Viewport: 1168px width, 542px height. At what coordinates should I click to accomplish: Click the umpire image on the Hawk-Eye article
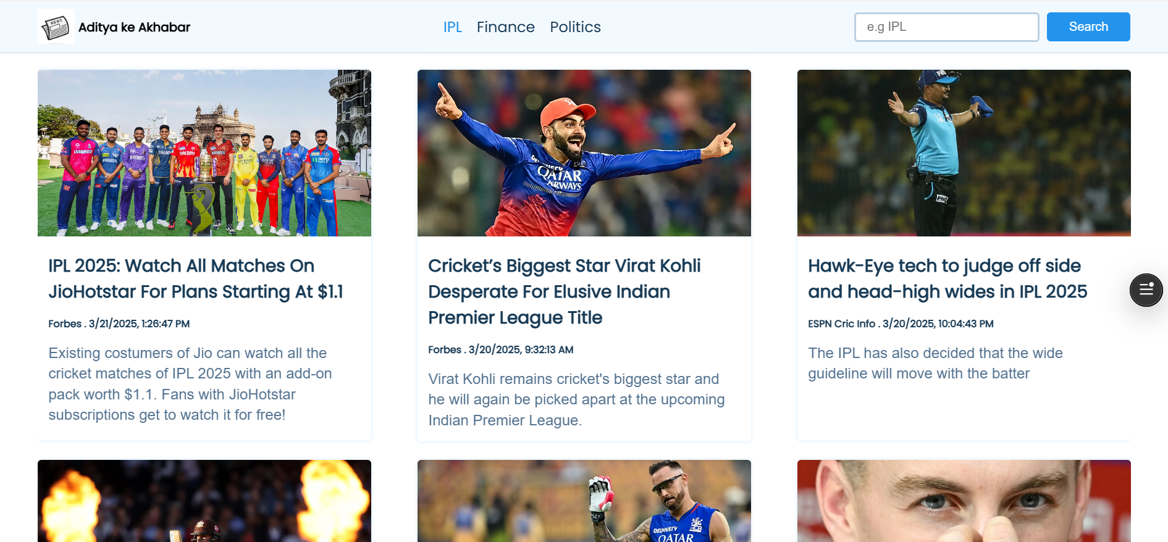[964, 152]
